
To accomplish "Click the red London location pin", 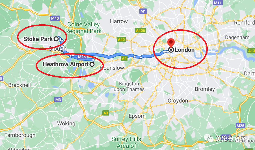I will point(171,43).
